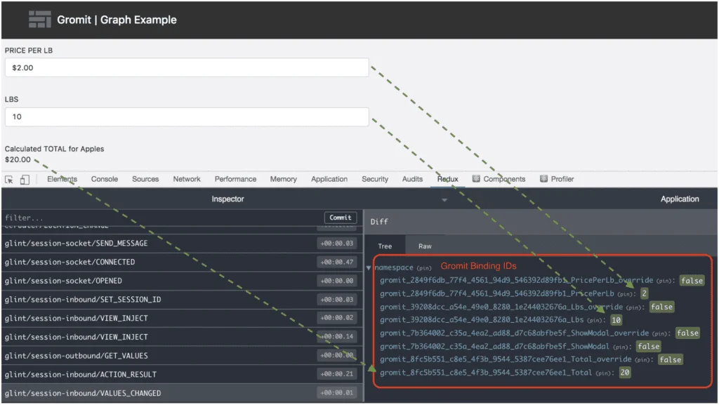Activate the inspect element cursor icon
This screenshot has width=719, height=405.
click(9, 180)
